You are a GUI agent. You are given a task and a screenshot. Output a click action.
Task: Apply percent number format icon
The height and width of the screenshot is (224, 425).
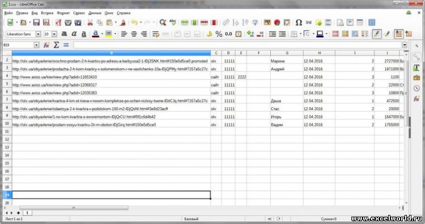point(218,34)
